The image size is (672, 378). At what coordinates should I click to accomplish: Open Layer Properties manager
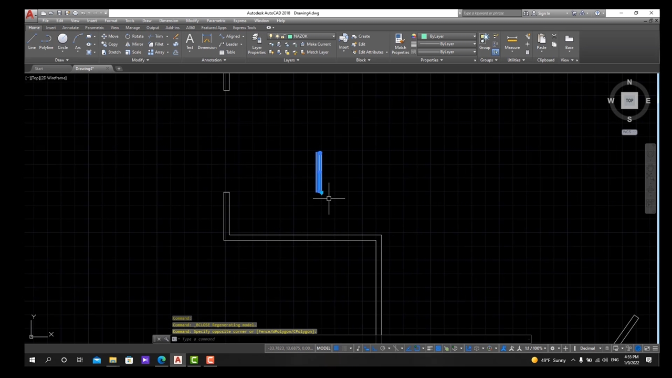(x=257, y=44)
